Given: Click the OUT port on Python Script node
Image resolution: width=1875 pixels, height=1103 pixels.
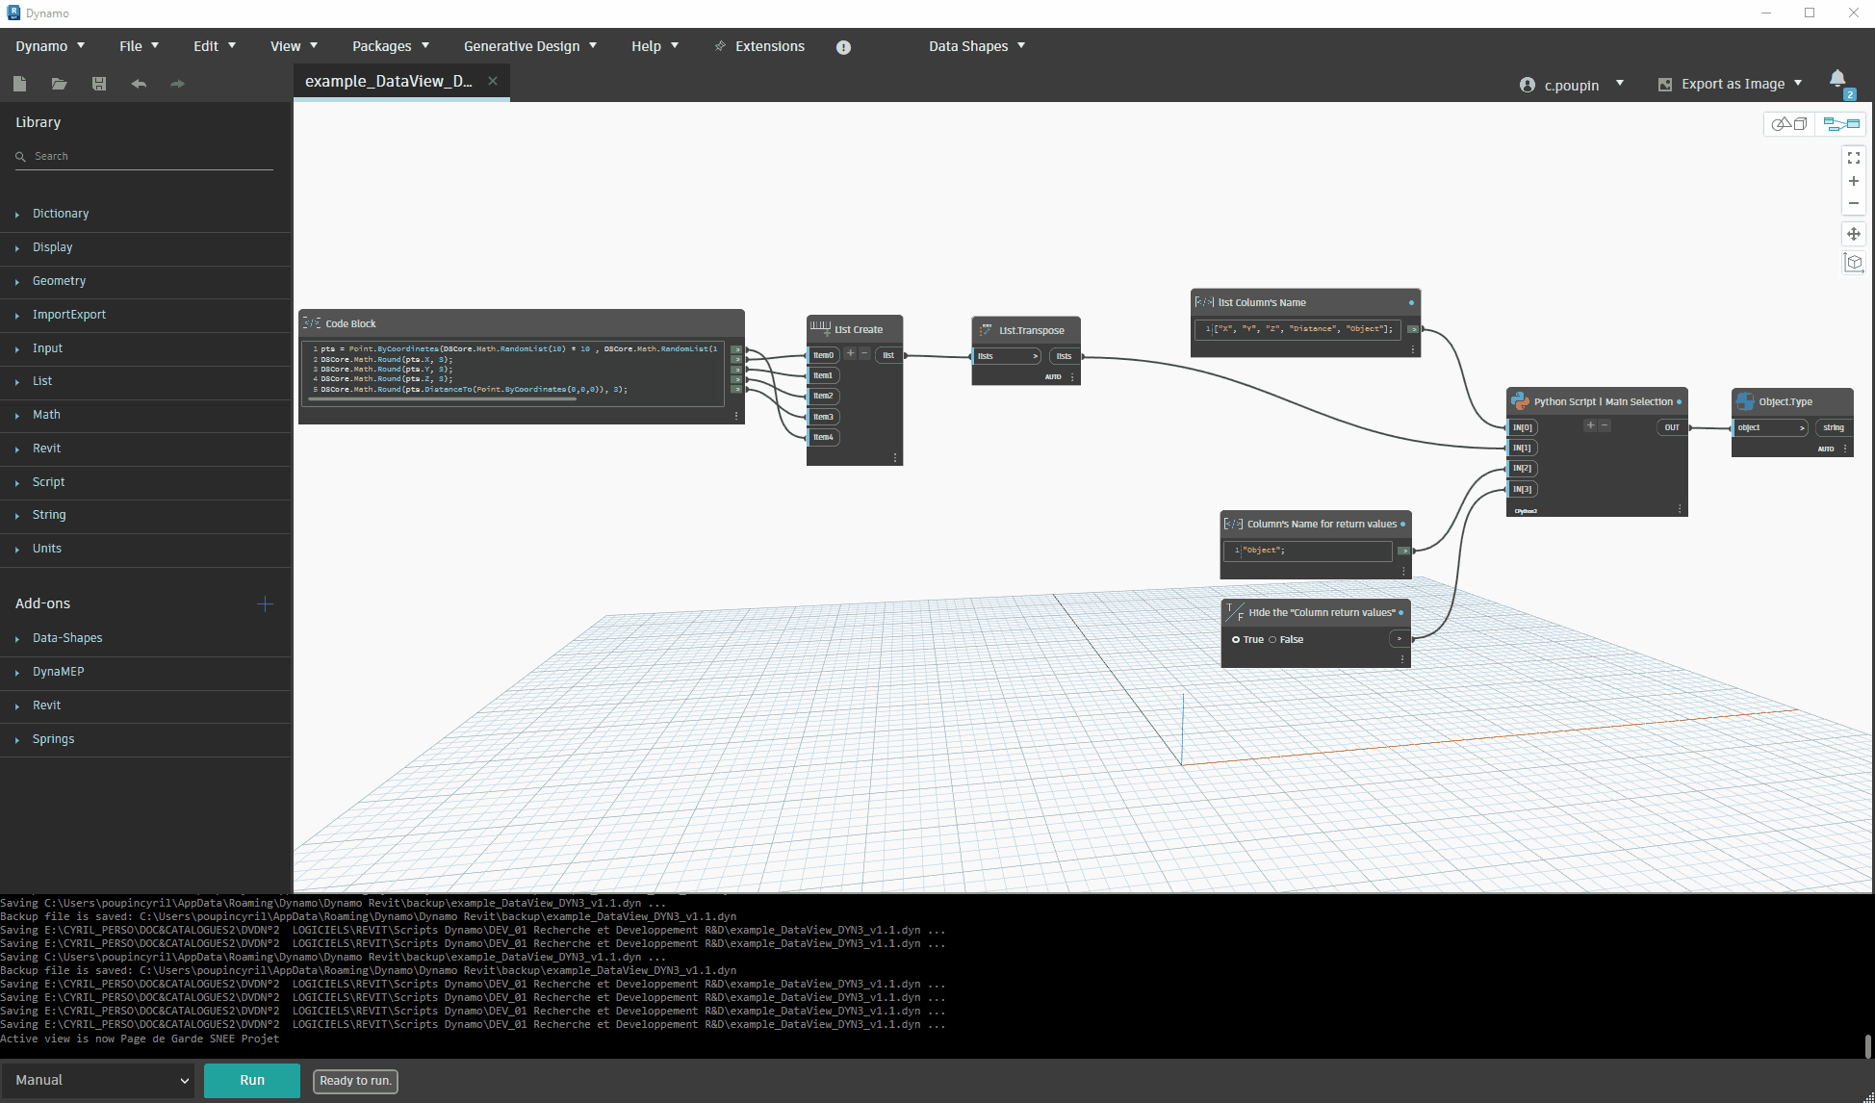Looking at the screenshot, I should tap(1672, 427).
